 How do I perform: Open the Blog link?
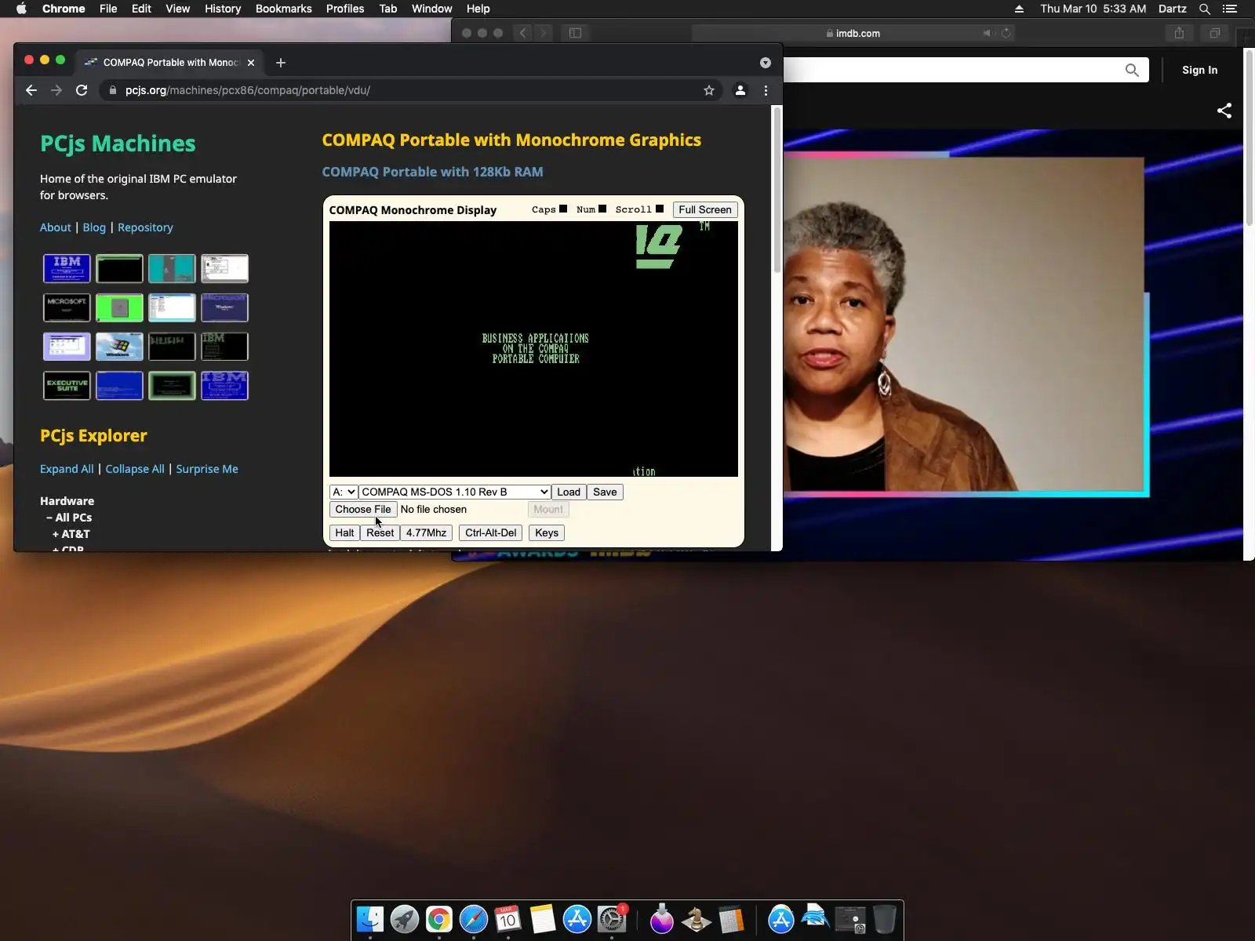pos(94,227)
